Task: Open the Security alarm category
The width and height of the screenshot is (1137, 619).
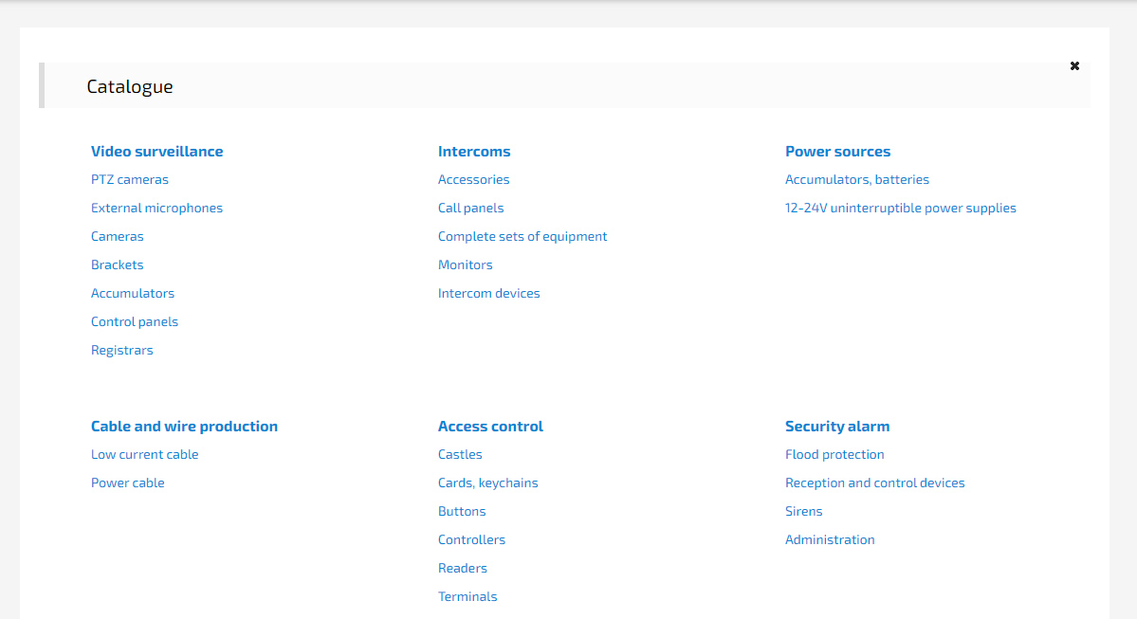Action: pos(837,426)
